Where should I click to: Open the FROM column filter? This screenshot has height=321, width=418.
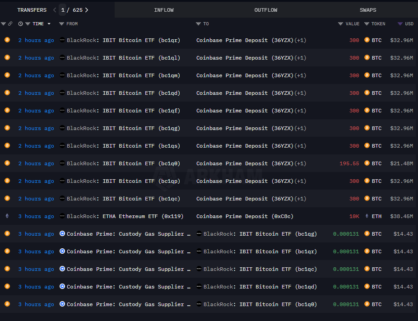(61, 24)
